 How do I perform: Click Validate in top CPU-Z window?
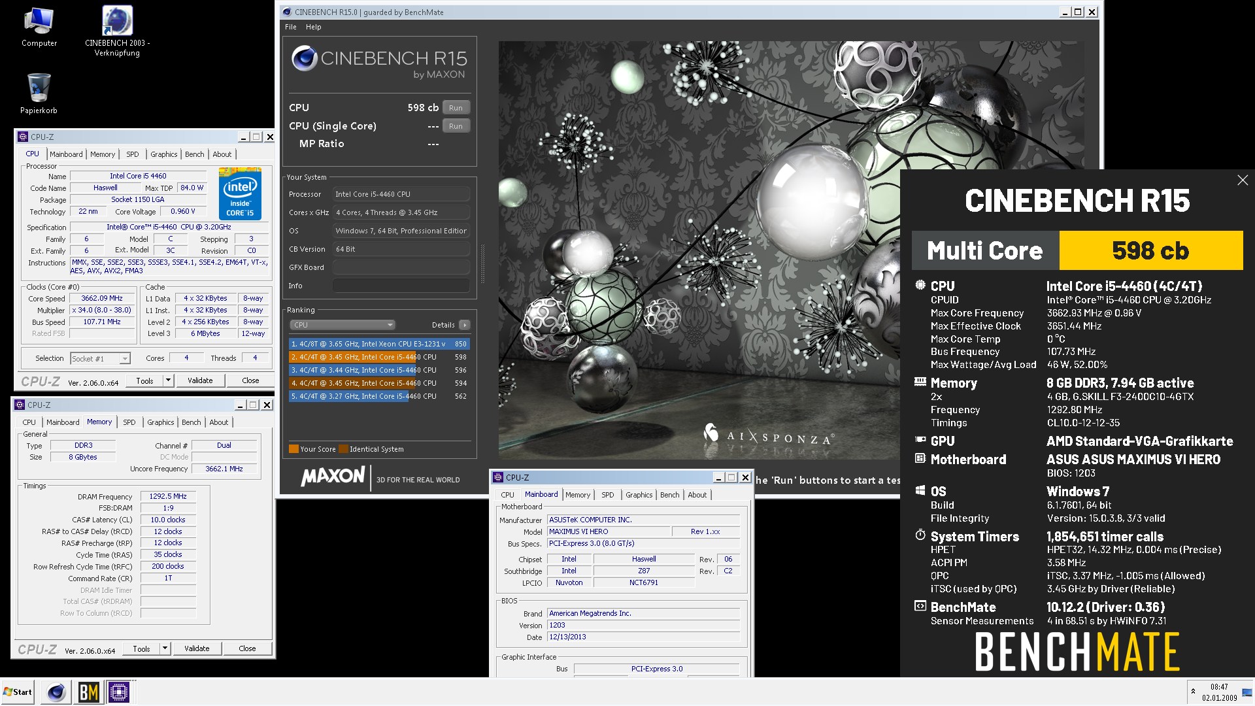tap(200, 380)
